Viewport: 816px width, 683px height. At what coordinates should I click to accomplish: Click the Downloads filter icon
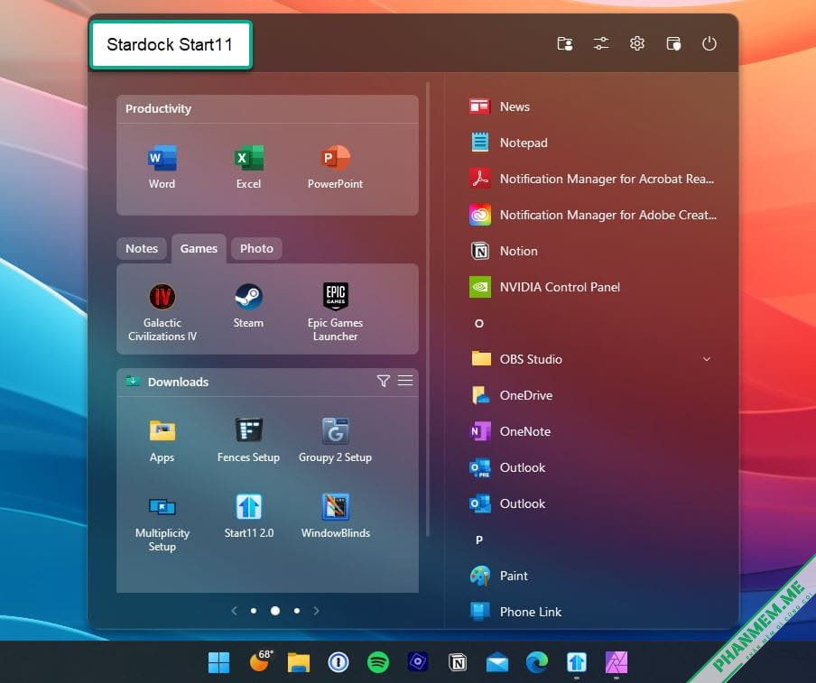383,382
